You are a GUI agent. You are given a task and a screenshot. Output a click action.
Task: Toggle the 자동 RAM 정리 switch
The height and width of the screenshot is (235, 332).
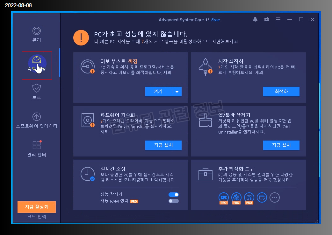click(x=174, y=201)
